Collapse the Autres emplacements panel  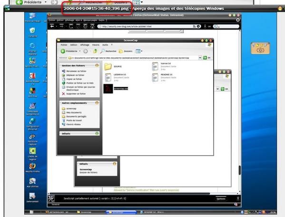(x=97, y=103)
